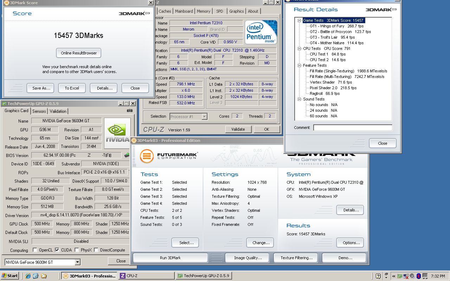Click OK button in CPU-Z
This screenshot has width=450, height=281.
pyautogui.click(x=266, y=129)
